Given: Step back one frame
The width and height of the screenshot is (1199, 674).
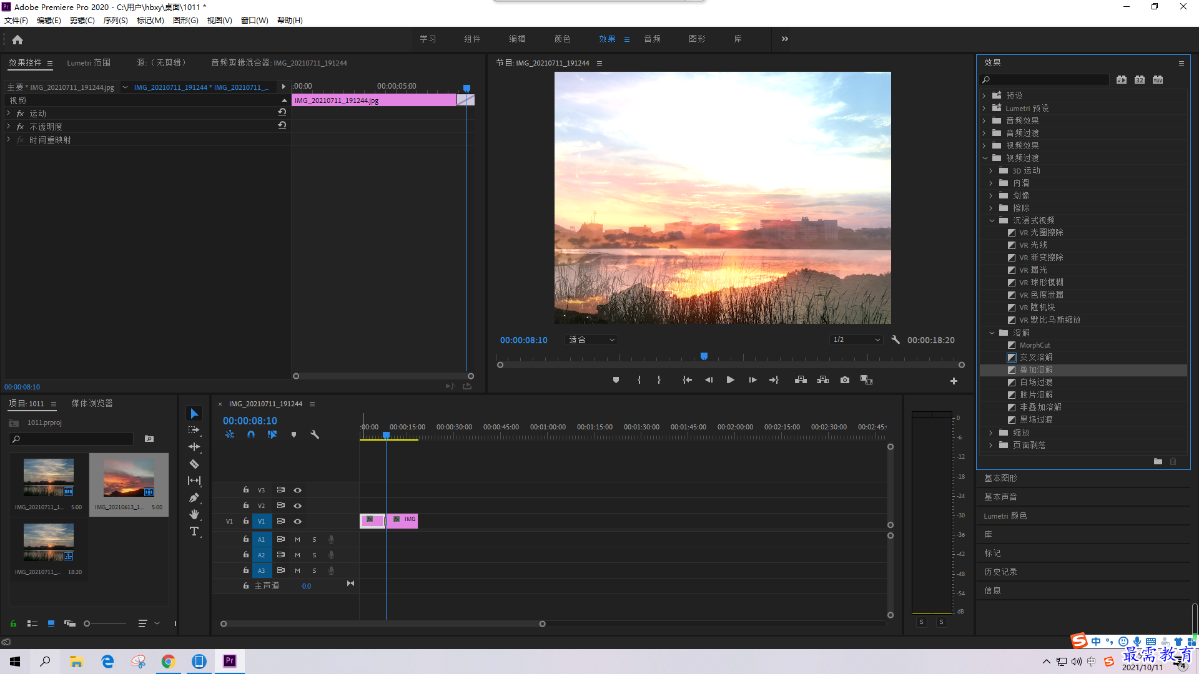Looking at the screenshot, I should (x=709, y=380).
